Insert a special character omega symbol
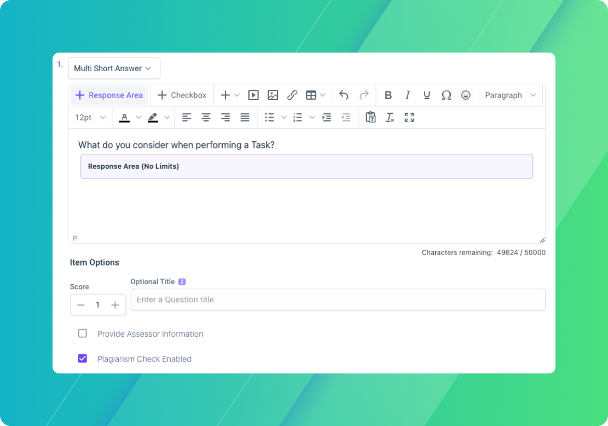This screenshot has width=608, height=426. pos(446,95)
